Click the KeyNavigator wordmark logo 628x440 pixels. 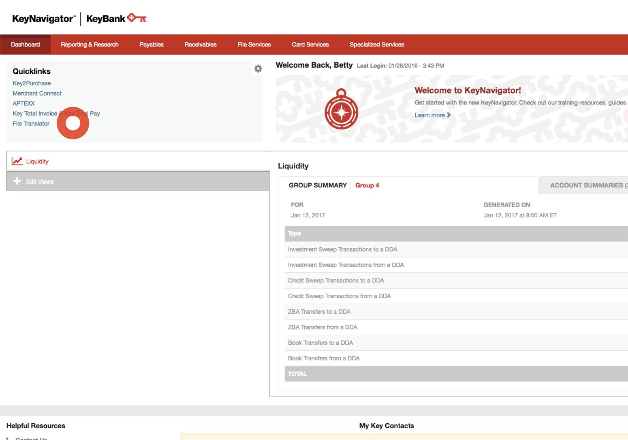pyautogui.click(x=42, y=18)
